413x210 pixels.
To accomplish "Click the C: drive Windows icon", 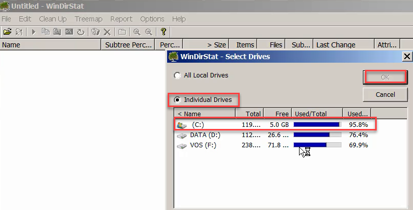I will [x=182, y=125].
